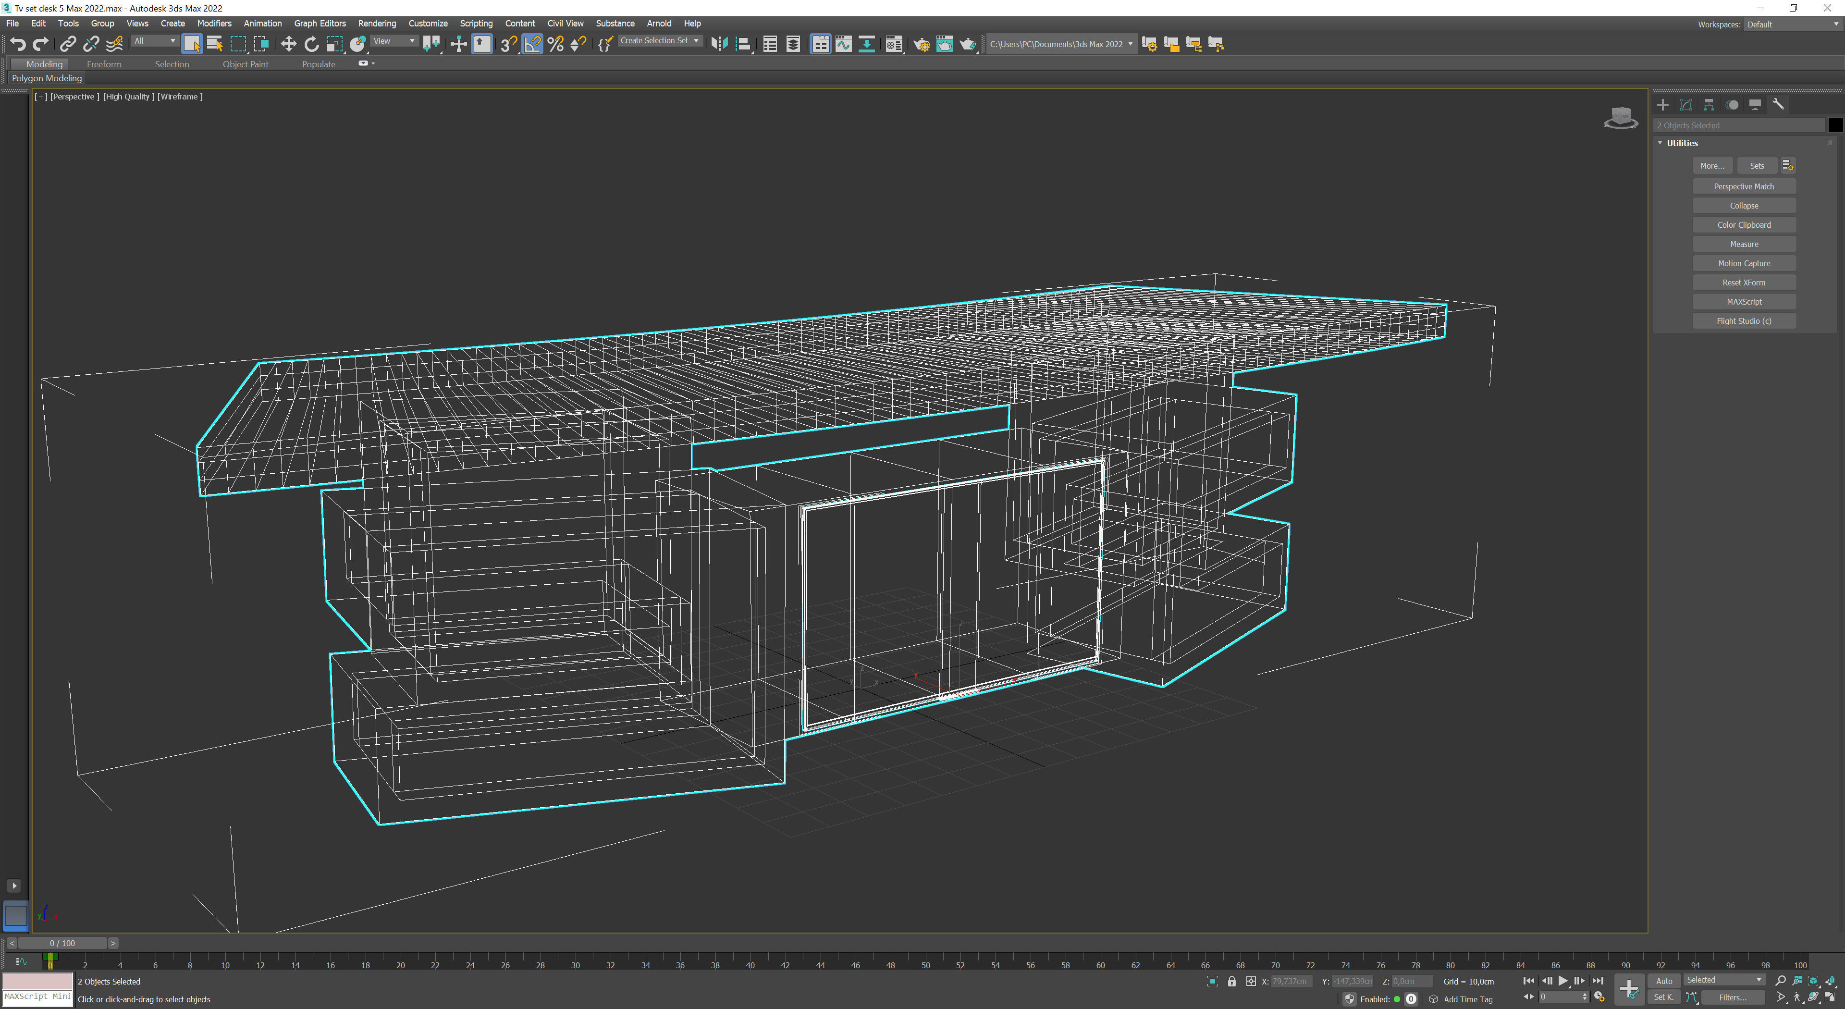Screen dimensions: 1845x1009
Task: Click Render Production teapot icon
Action: click(x=968, y=44)
